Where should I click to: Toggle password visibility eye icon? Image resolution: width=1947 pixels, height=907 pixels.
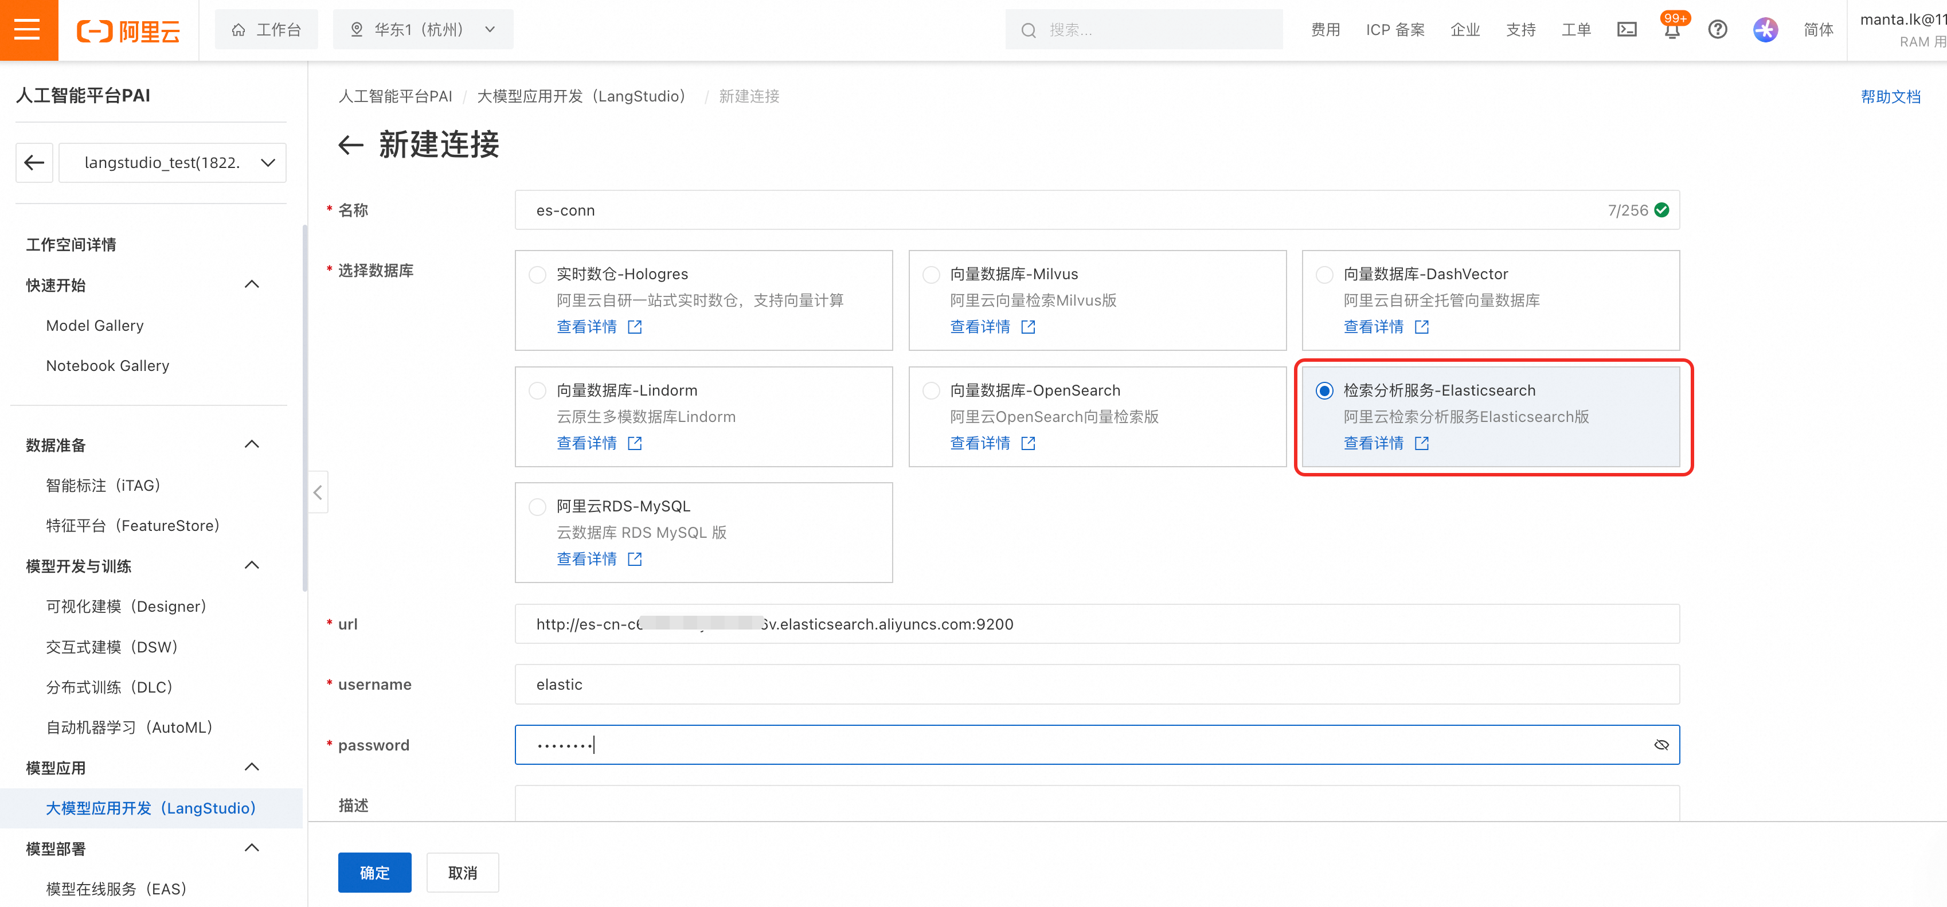[x=1660, y=745]
